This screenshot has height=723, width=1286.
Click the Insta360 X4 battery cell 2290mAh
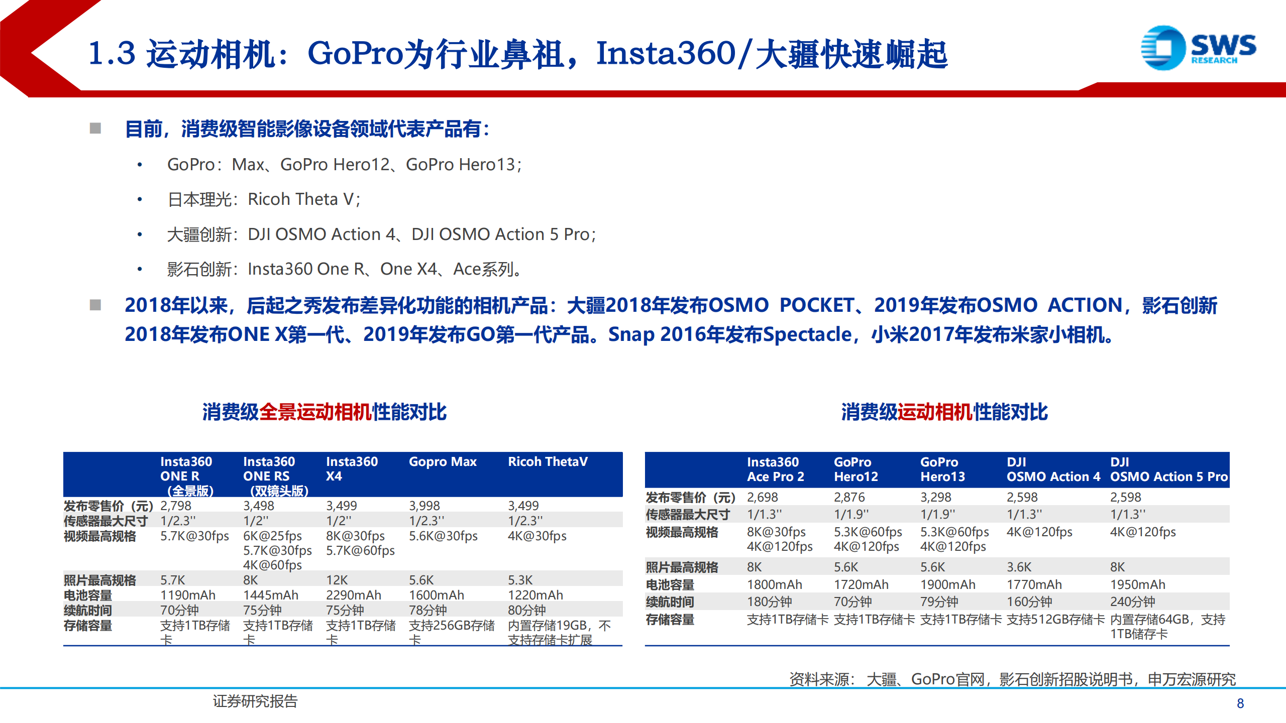[x=354, y=595]
